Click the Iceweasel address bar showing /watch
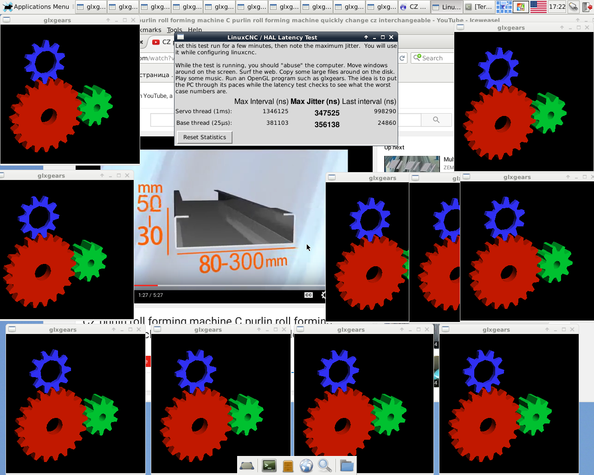Image resolution: width=594 pixels, height=475 pixels. 157,58
